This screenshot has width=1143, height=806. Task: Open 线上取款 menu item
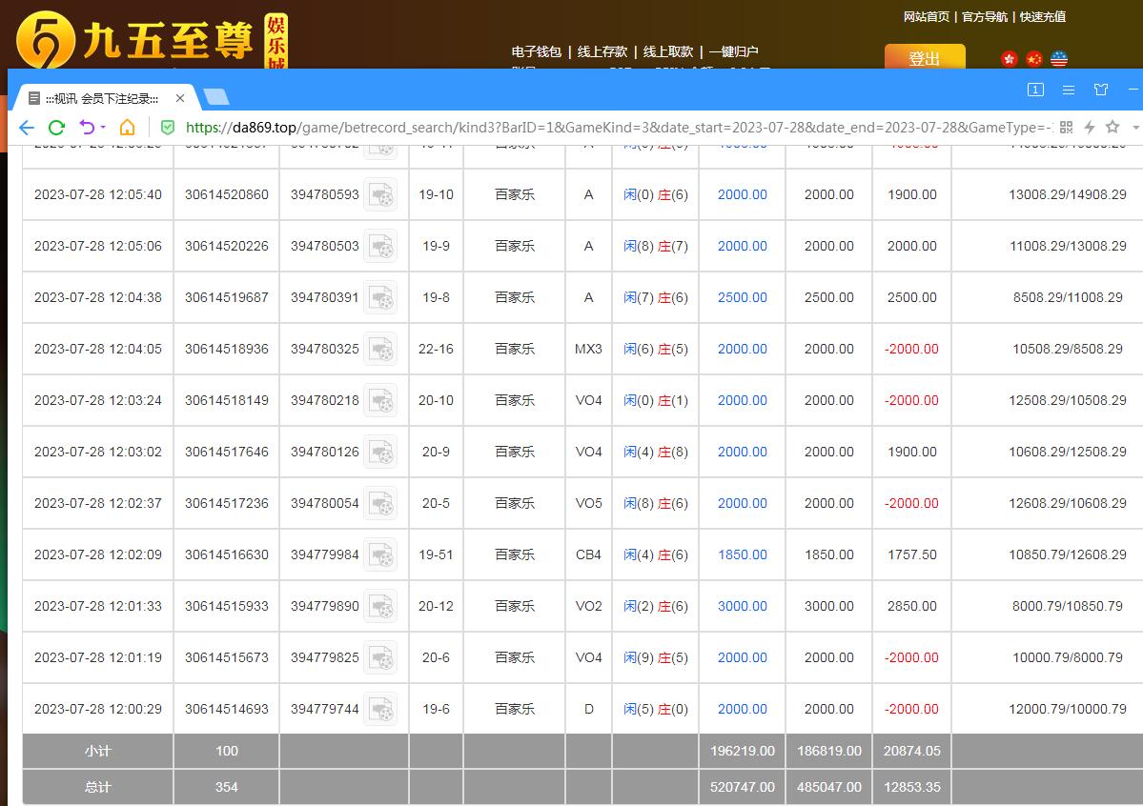[x=667, y=51]
